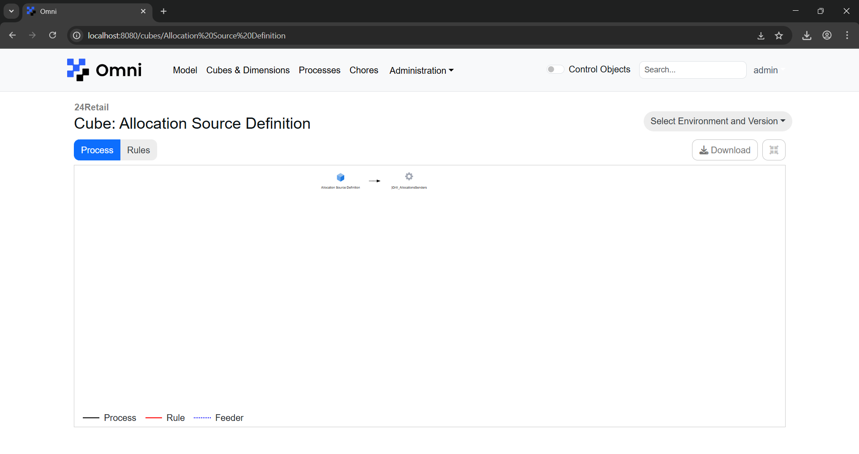Switch to the Process tab
The image size is (859, 454).
97,150
